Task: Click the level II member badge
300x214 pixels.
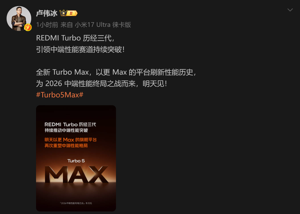Action: click(x=72, y=13)
